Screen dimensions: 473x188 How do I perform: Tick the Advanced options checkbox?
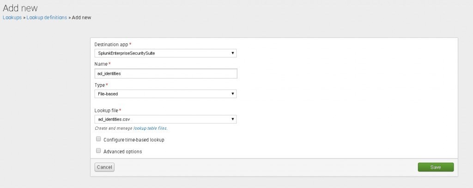coord(98,151)
